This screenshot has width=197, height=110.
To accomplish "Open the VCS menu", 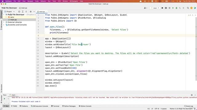I will point(59,1).
